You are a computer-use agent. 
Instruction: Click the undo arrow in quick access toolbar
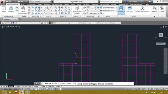tap(22, 2)
